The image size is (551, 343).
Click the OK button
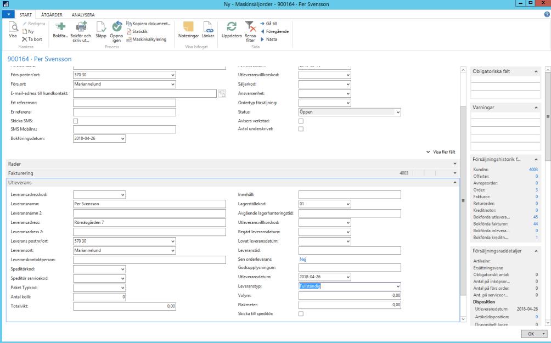(x=531, y=334)
